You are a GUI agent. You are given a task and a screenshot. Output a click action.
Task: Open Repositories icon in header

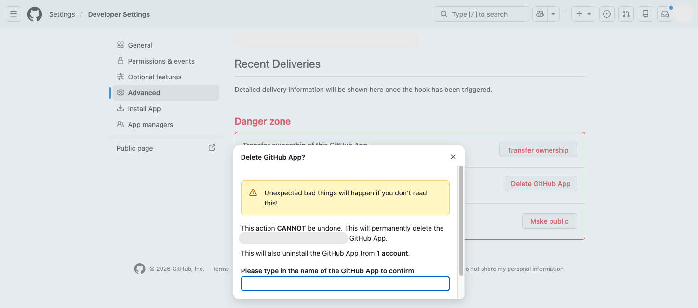[x=645, y=14]
